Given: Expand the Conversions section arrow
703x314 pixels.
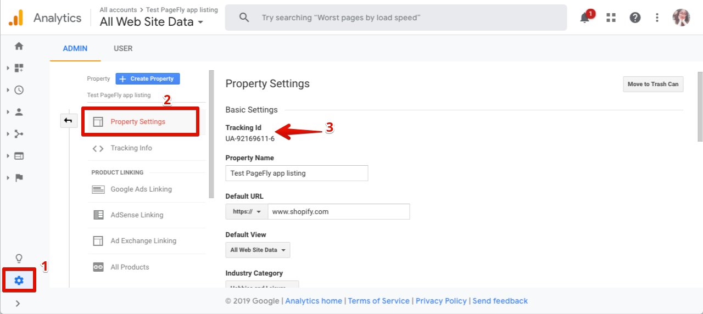Looking at the screenshot, I should (x=8, y=178).
